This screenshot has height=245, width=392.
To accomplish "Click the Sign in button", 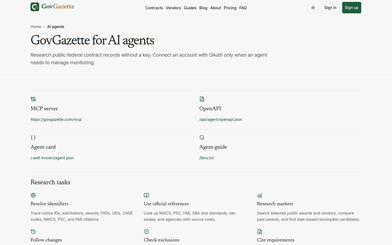I will [330, 8].
